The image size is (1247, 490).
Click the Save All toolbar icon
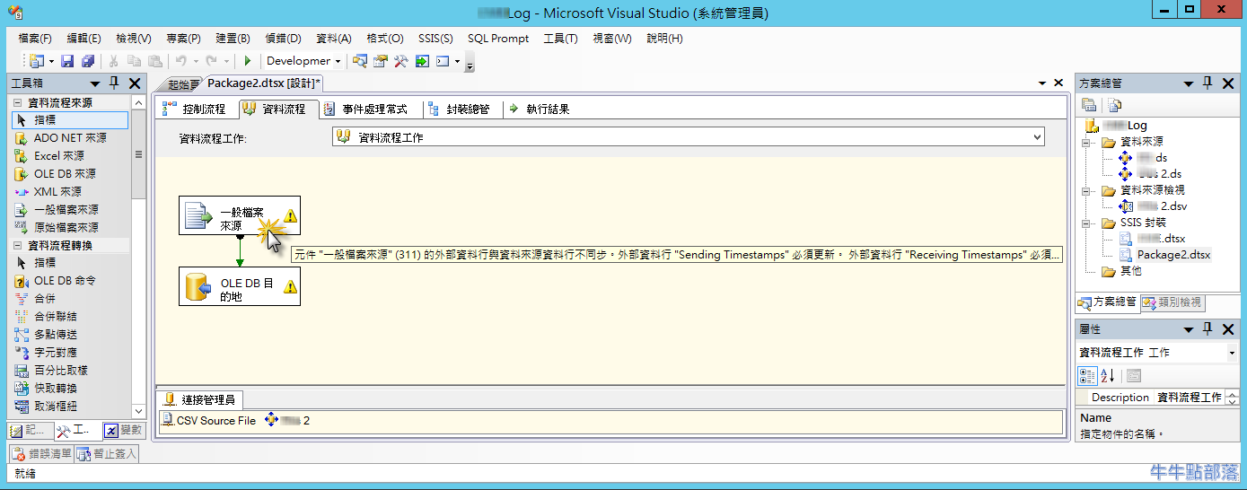tap(87, 61)
